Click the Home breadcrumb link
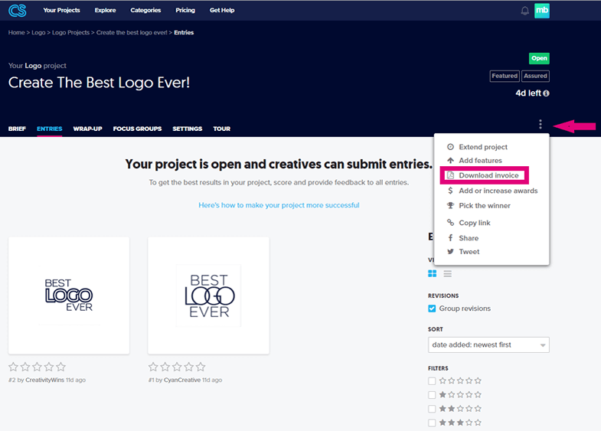The image size is (601, 431). 17,33
